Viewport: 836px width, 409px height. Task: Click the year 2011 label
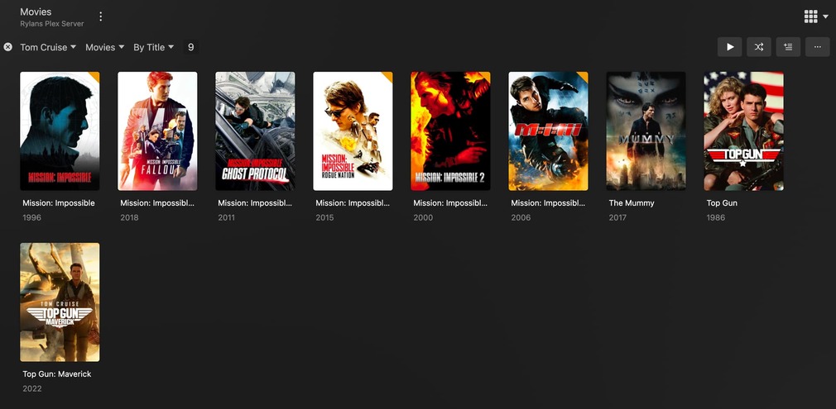click(227, 217)
